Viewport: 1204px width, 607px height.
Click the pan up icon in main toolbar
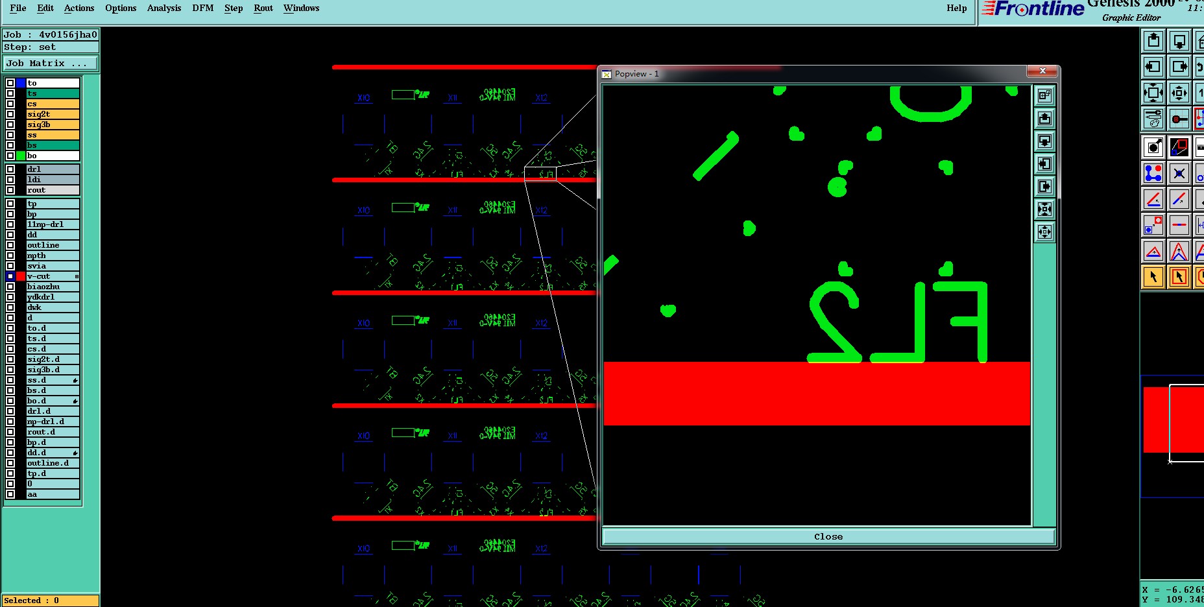(1153, 41)
